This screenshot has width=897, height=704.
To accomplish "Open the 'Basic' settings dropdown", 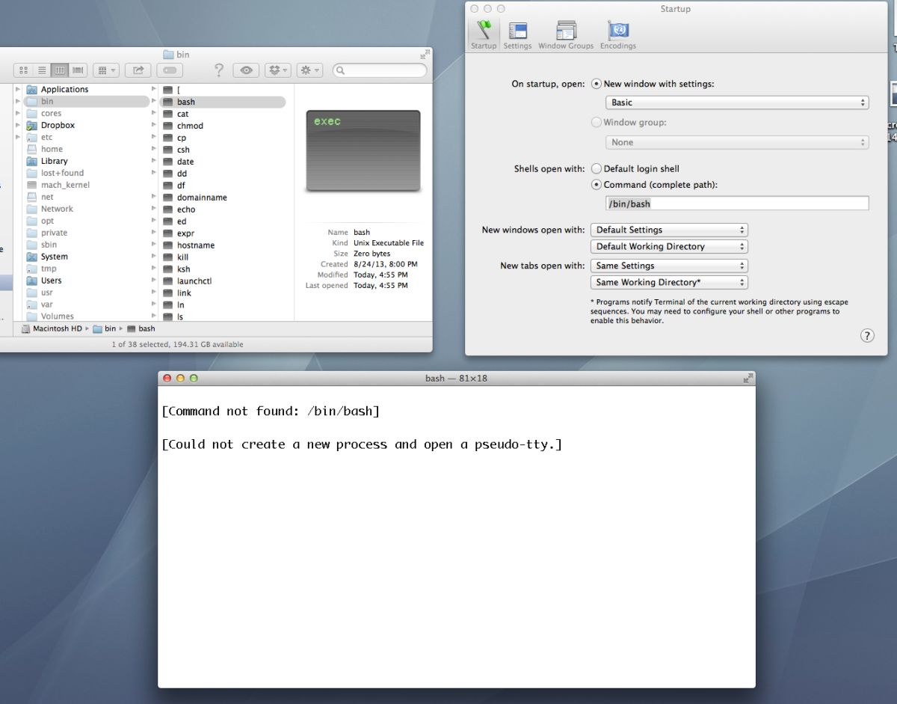I will [737, 102].
